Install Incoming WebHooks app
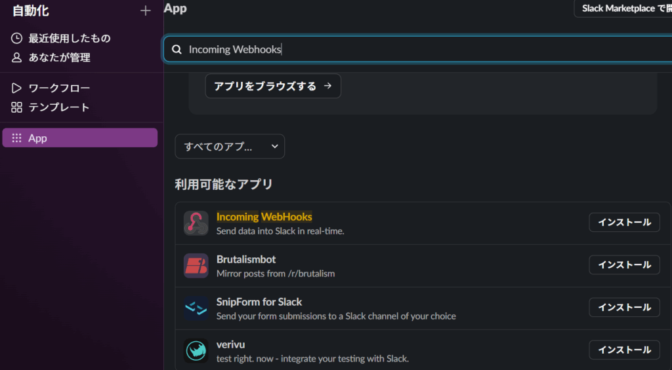Screen dimensions: 672x370 pos(625,223)
